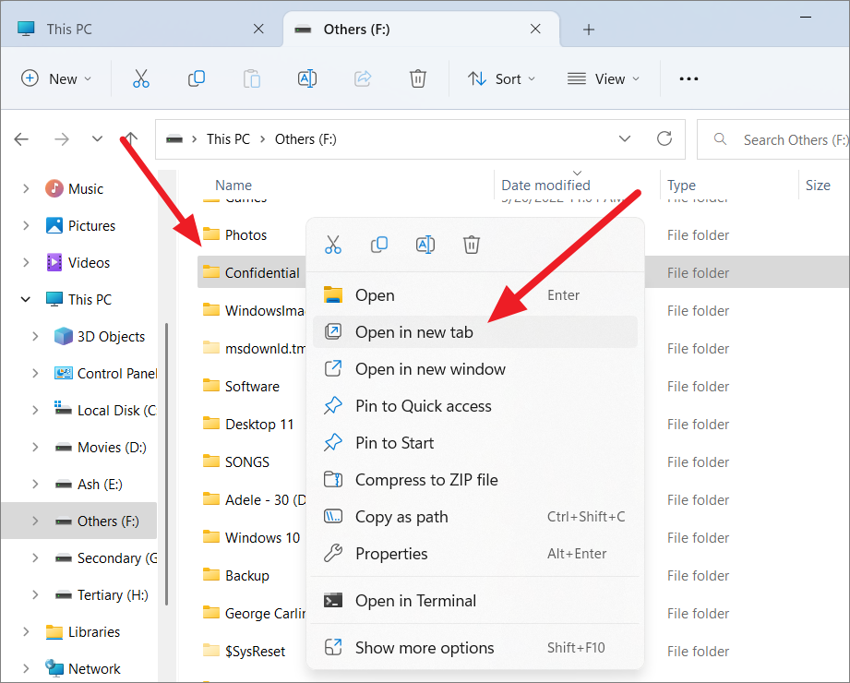This screenshot has width=850, height=683.
Task: Open the View dropdown menu
Action: click(604, 79)
